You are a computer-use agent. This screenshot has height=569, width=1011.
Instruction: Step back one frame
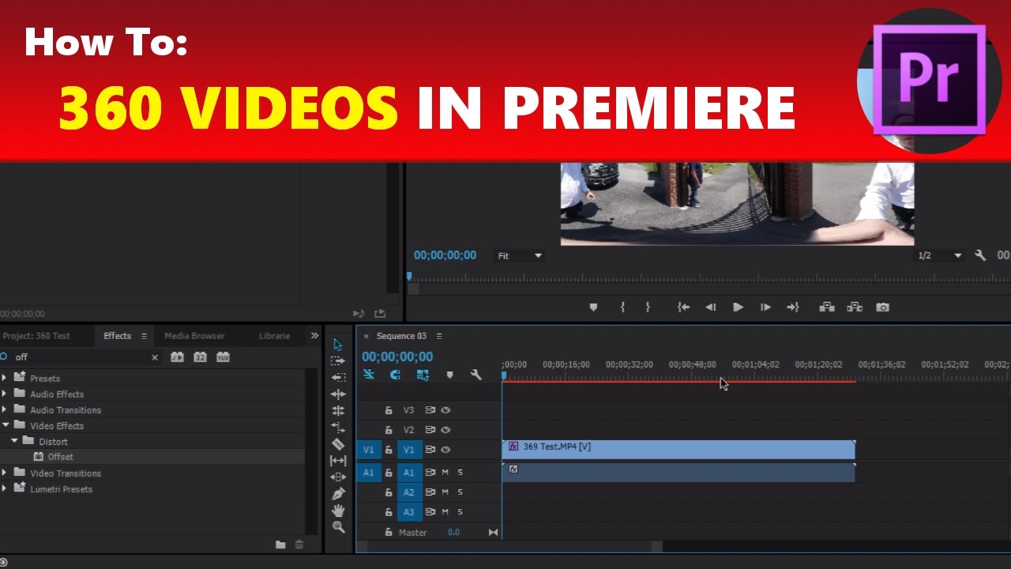point(711,307)
